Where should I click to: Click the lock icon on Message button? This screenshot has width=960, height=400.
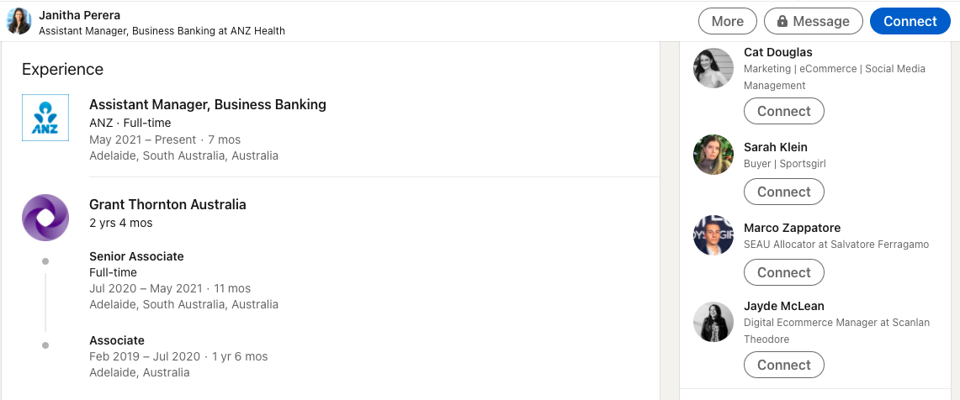[782, 21]
